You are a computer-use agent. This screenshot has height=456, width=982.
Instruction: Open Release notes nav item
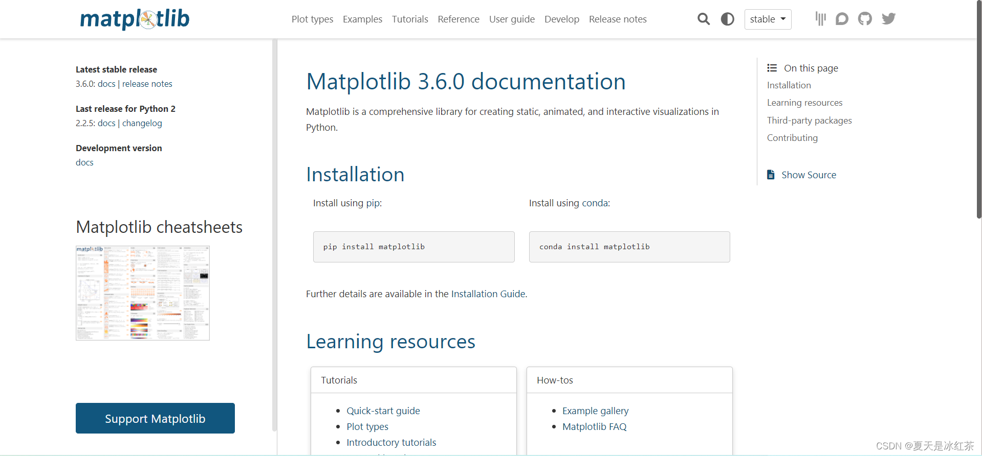point(618,19)
